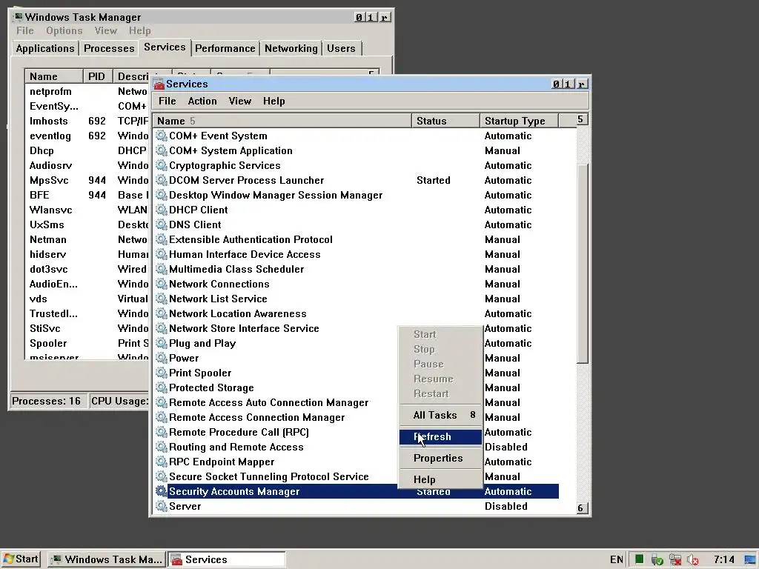Switch to Windows Task Manager taskbar button
Screen dimensions: 759x569
(107, 559)
